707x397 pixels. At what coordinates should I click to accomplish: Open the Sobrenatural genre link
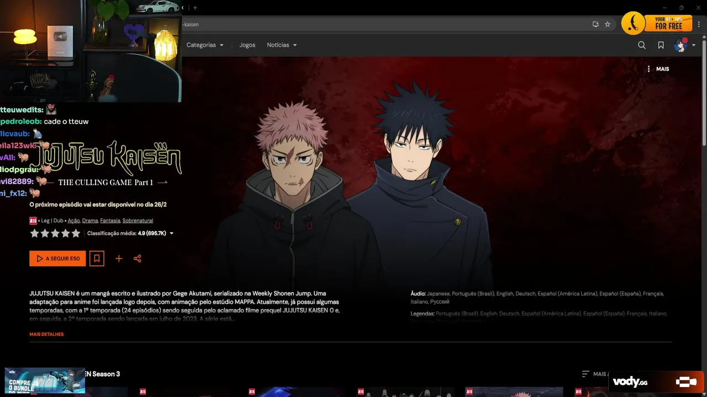138,221
